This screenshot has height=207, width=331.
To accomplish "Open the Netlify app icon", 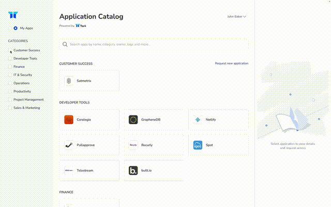I will click(198, 120).
